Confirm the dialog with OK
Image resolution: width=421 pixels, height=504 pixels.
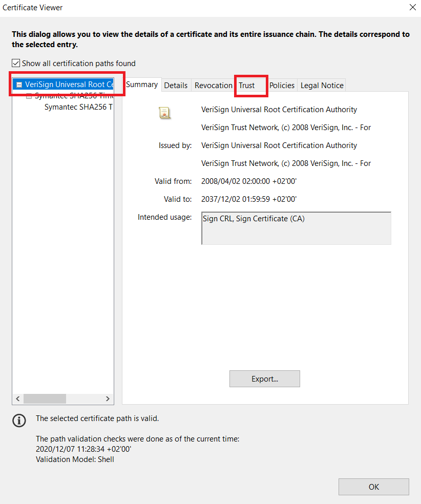374,487
